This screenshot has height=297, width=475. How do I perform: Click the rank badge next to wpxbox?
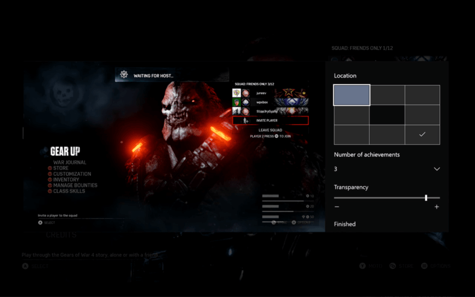point(246,102)
